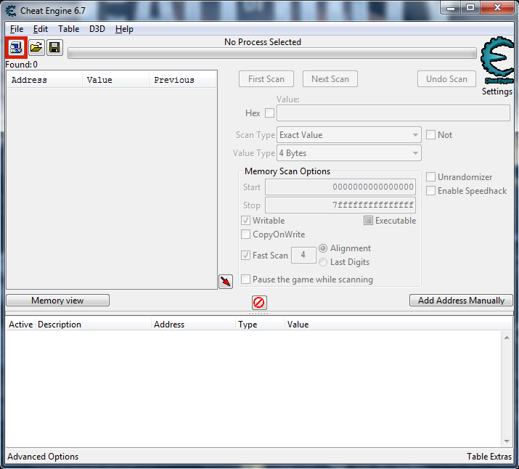Toggle the Hex checkbox
The image size is (519, 469).
pyautogui.click(x=269, y=113)
